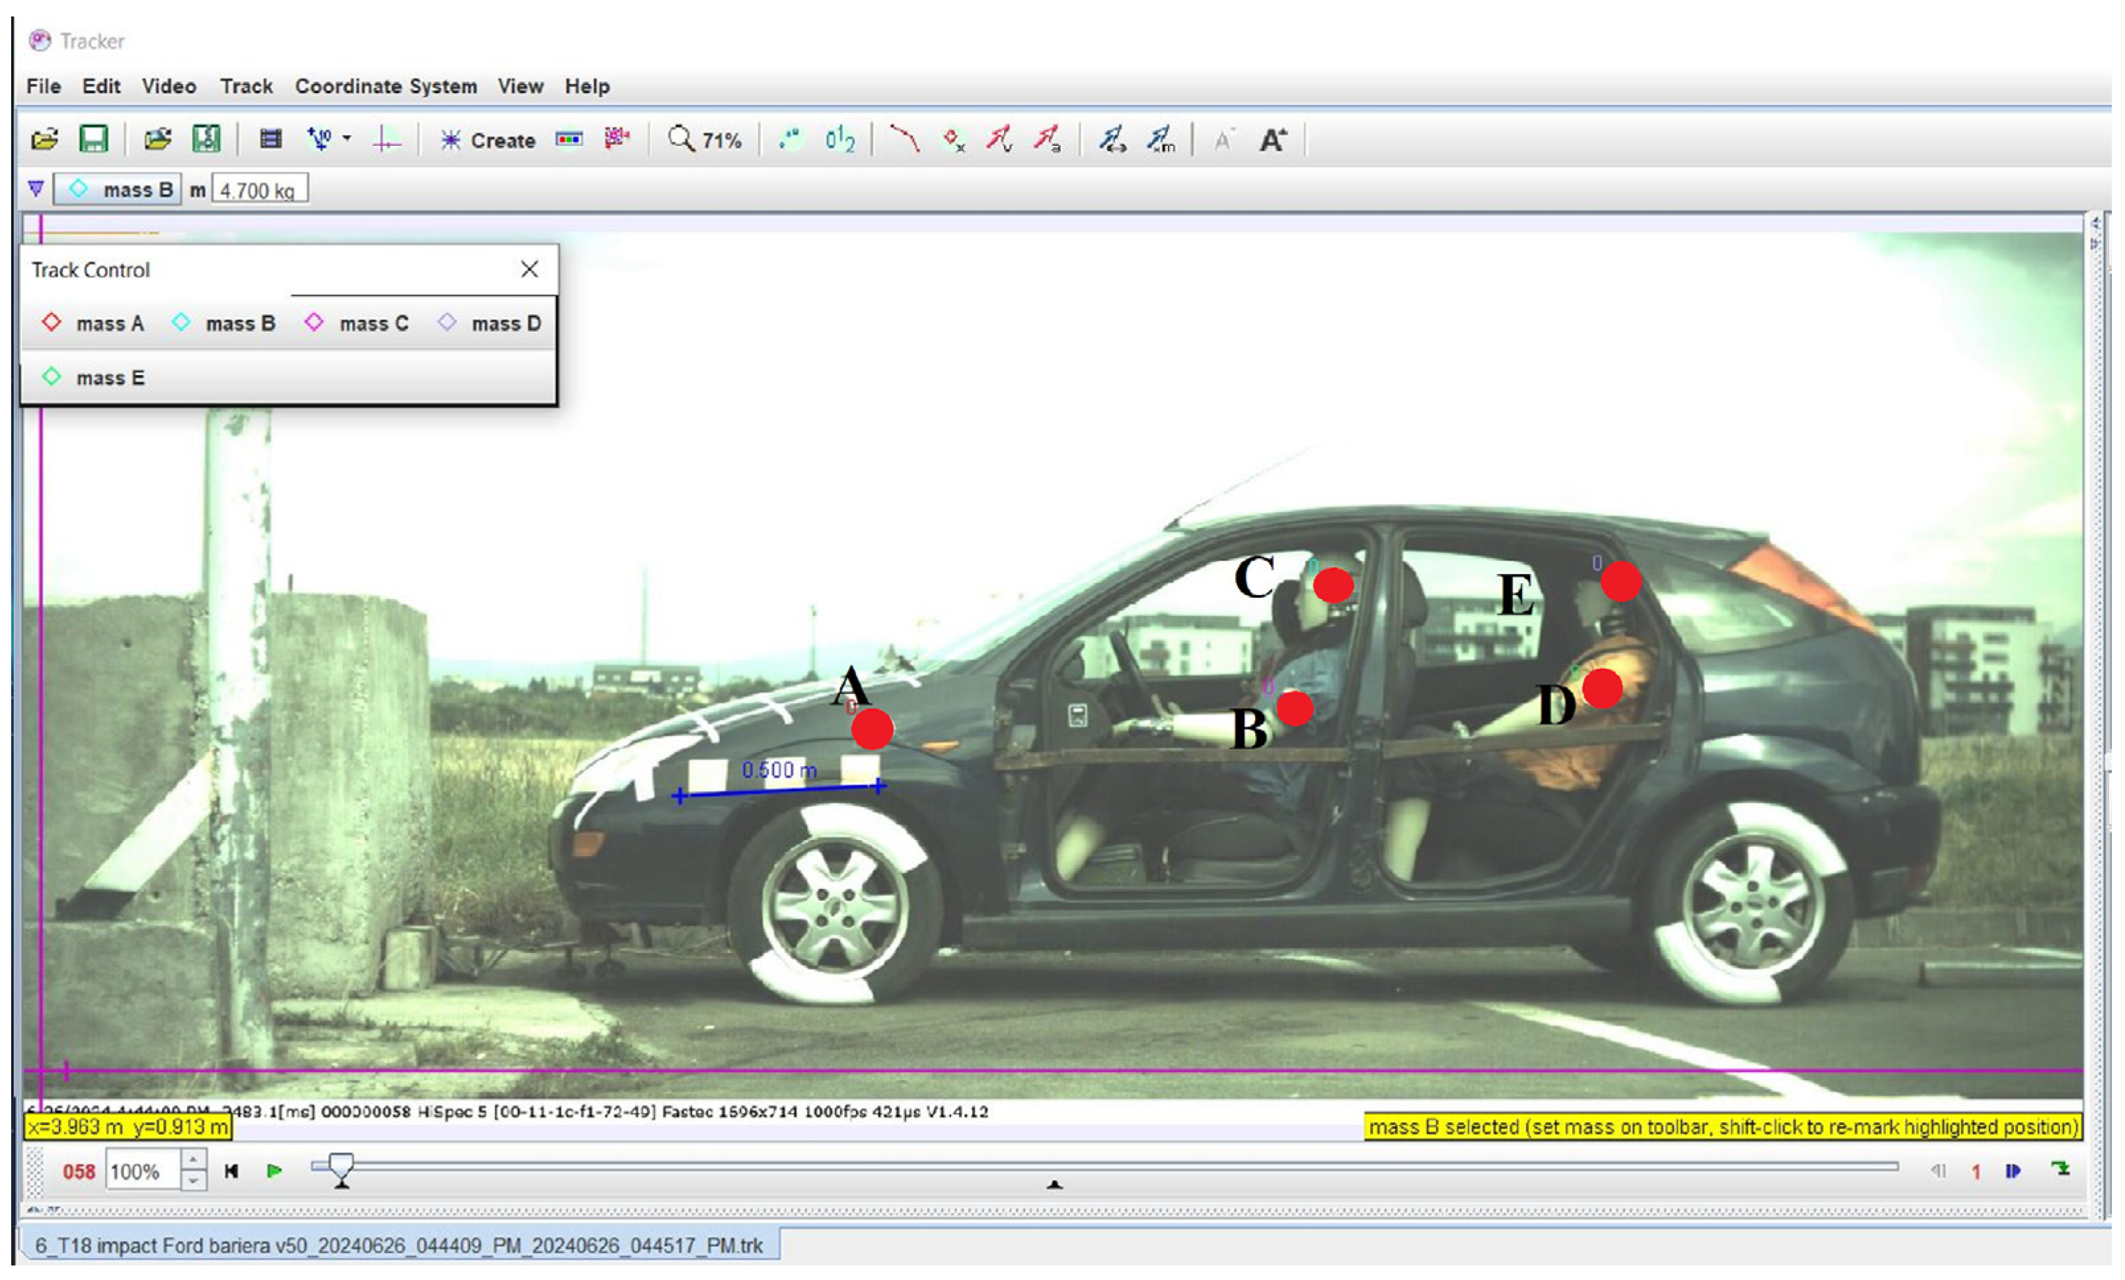The height and width of the screenshot is (1280, 2125).
Task: Click the increase font size icon
Action: [1273, 140]
